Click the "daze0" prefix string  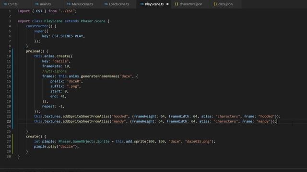[x=74, y=81]
